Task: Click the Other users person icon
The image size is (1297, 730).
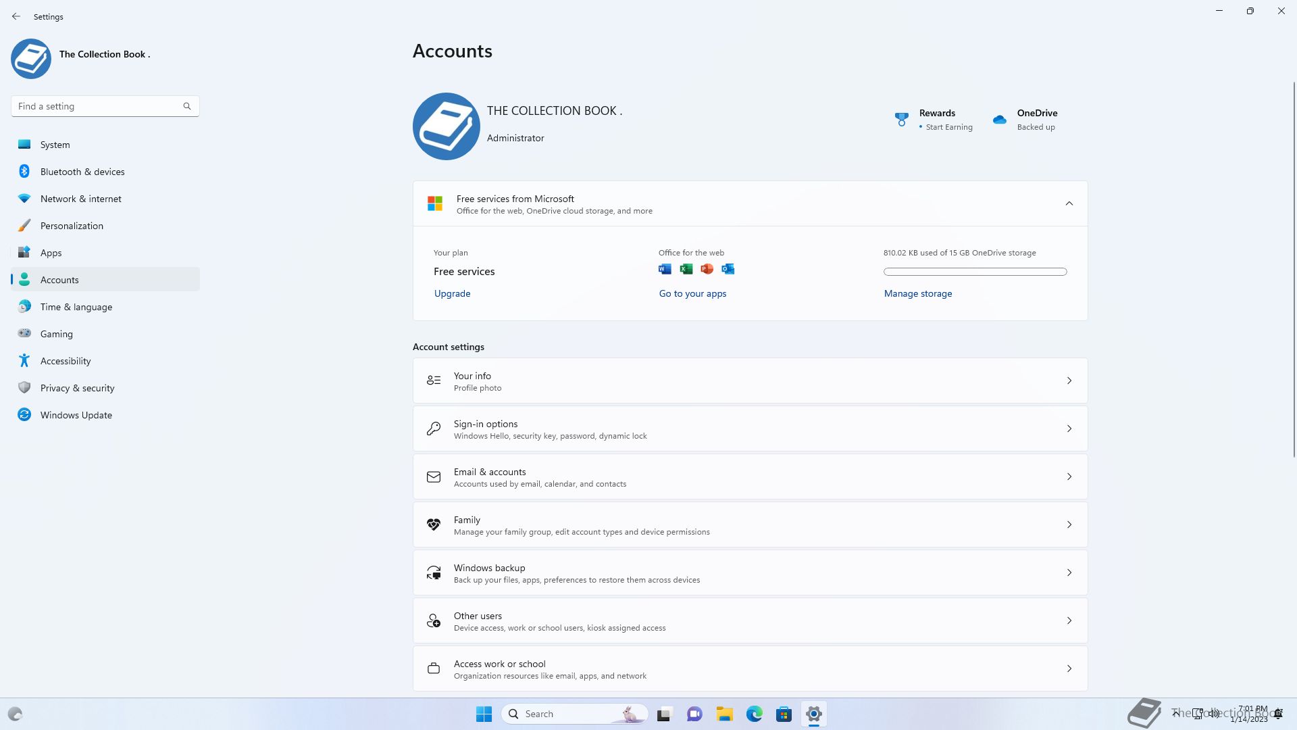Action: (434, 620)
